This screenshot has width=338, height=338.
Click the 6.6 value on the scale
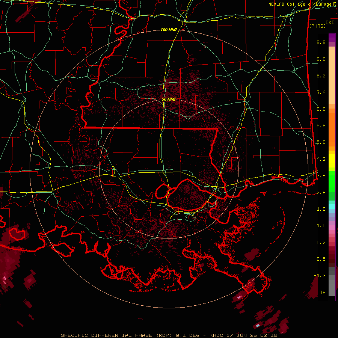click(x=321, y=109)
